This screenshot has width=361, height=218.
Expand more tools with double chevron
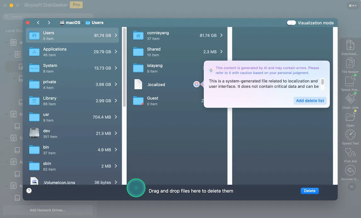(x=352, y=187)
